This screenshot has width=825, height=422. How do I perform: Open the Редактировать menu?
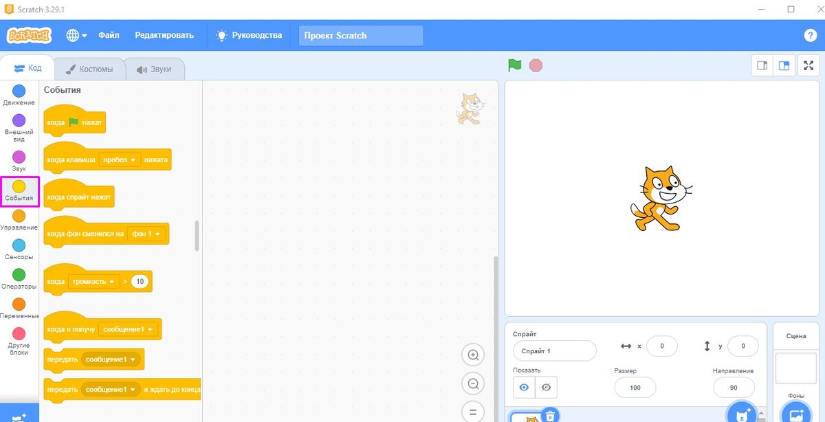pyautogui.click(x=164, y=35)
